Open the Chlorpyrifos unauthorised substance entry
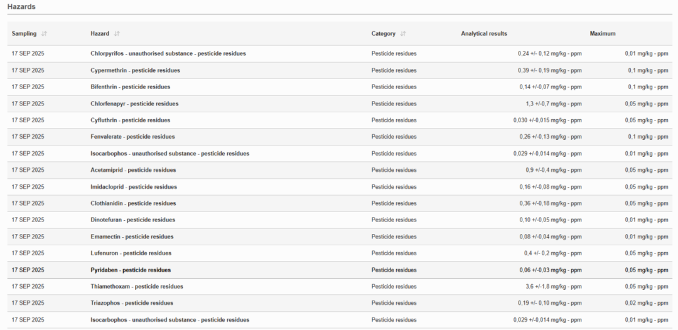The width and height of the screenshot is (678, 330). pos(168,54)
